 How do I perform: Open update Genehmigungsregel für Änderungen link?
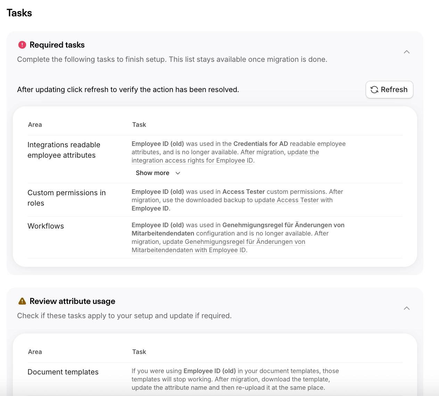pyautogui.click(x=218, y=246)
